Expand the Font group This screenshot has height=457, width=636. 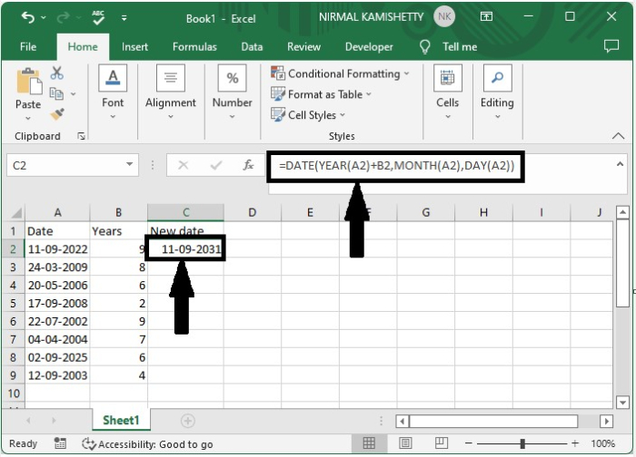pos(113,92)
